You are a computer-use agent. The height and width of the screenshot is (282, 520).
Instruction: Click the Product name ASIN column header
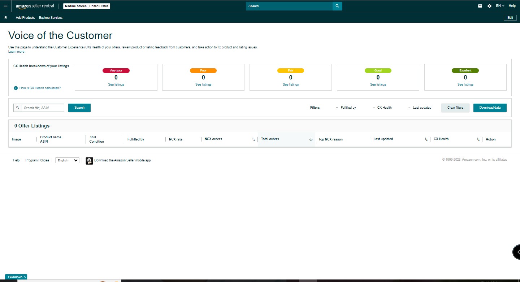click(x=51, y=139)
